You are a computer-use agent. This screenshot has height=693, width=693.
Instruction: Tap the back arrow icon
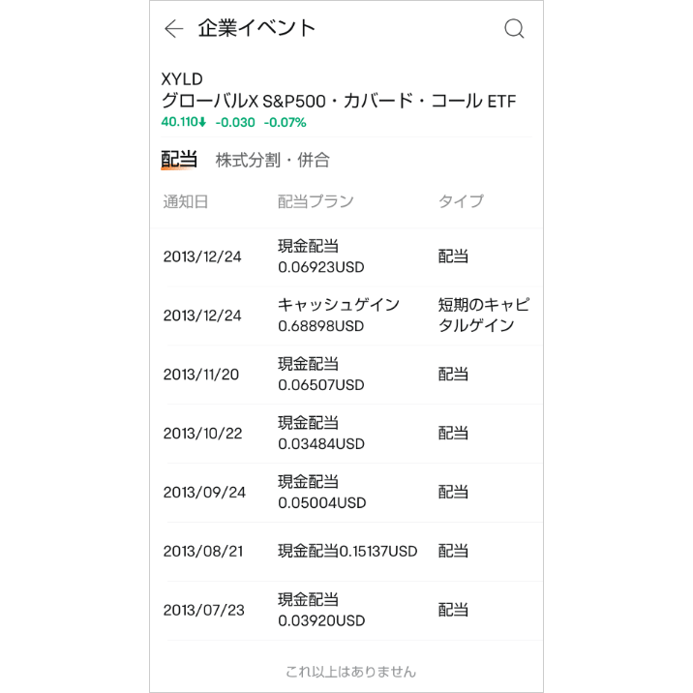pyautogui.click(x=173, y=29)
